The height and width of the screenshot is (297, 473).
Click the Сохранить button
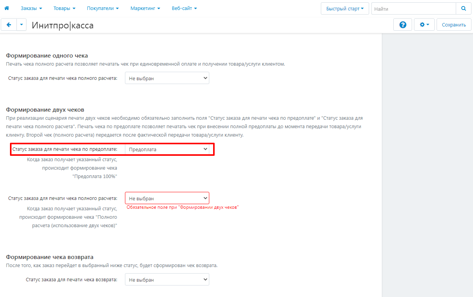coord(454,25)
